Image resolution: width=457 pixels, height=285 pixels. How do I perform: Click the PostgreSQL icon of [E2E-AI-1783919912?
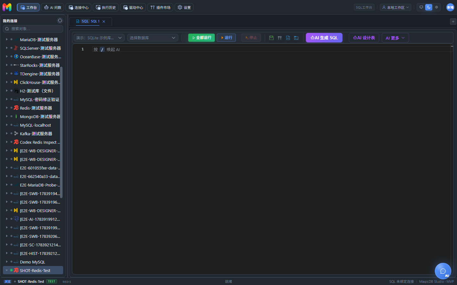pos(16,219)
